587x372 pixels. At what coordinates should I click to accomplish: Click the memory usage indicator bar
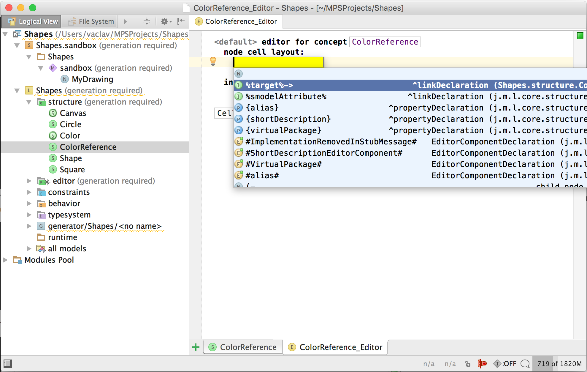pos(559,363)
